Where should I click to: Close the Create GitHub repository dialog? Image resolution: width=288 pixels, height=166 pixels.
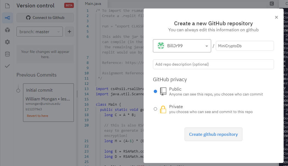(276, 17)
